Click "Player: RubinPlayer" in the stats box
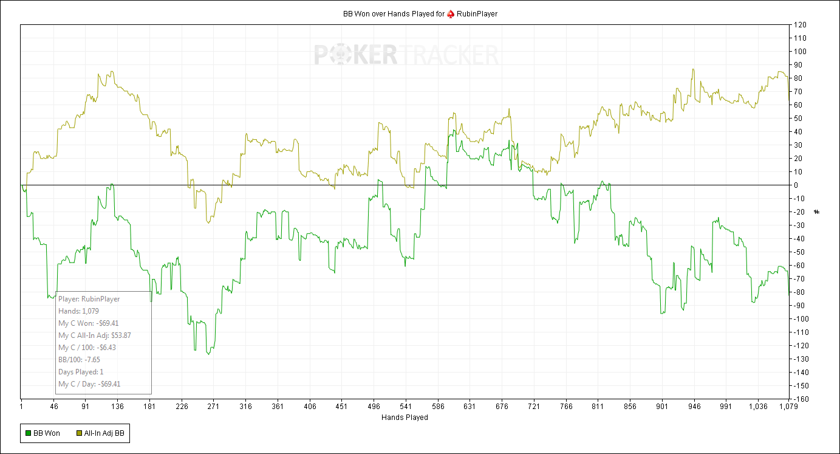840x454 pixels. pos(89,299)
